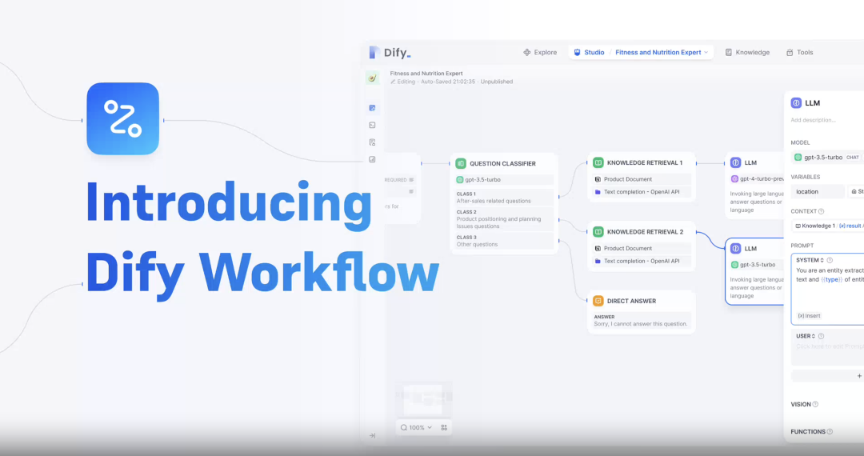Screen dimensions: 864x456
Task: Click the pencil Editing status icon
Action: [x=393, y=82]
